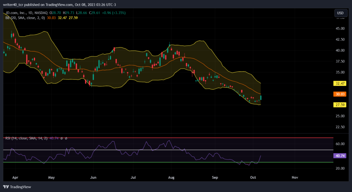
Task: Click the 45.00 price axis label
Action: tap(340, 29)
